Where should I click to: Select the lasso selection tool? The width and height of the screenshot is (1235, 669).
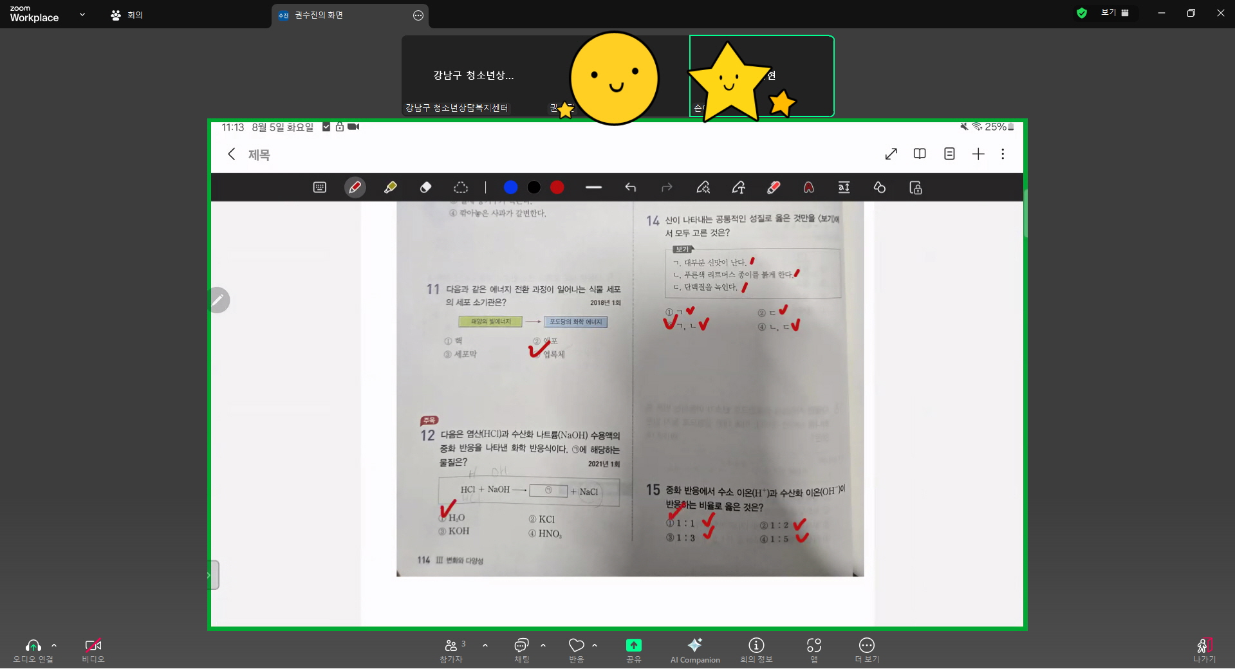[x=461, y=188]
